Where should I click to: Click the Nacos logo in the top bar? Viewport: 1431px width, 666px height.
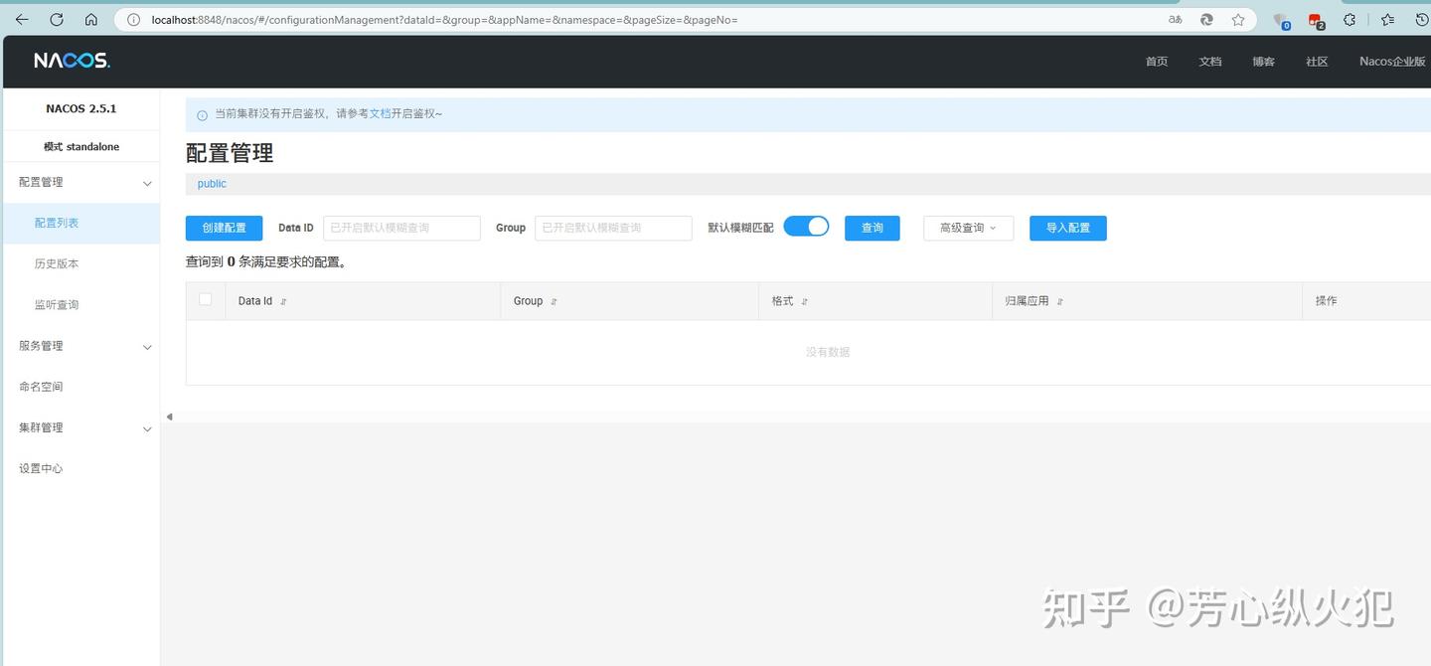click(x=70, y=60)
